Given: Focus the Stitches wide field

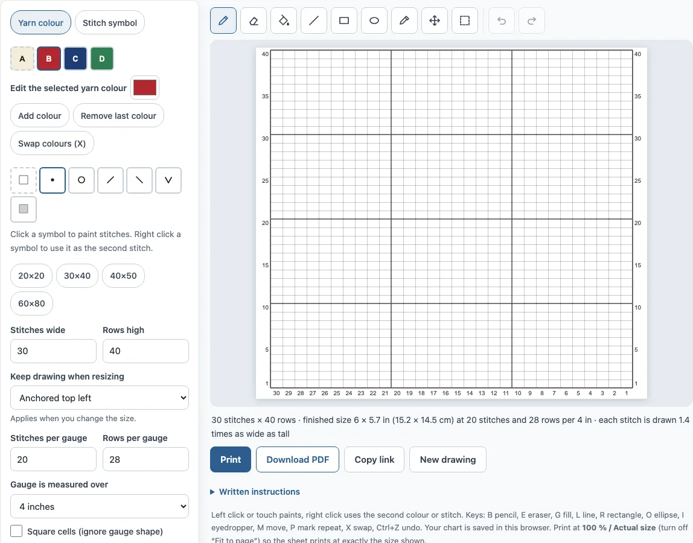Looking at the screenshot, I should coord(54,351).
